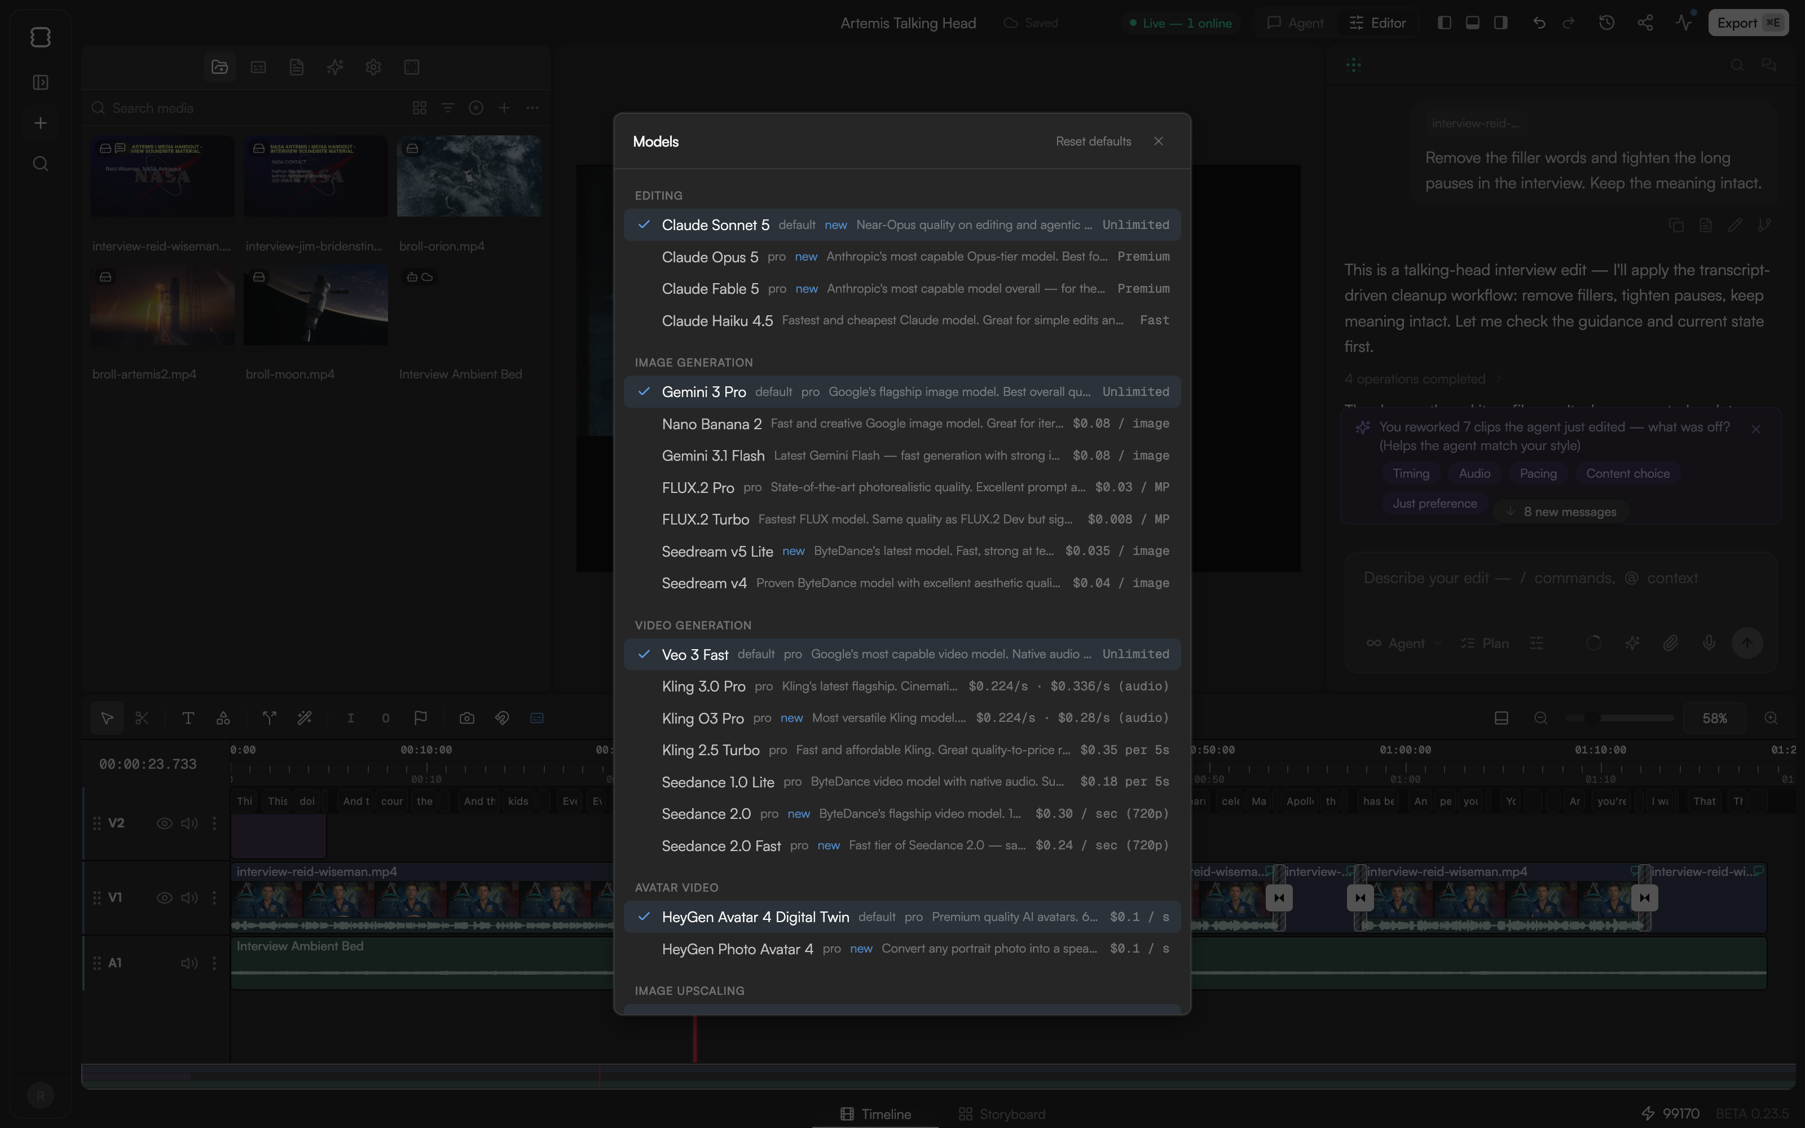Mute the A1 audio track
1805x1128 pixels.
(x=190, y=964)
